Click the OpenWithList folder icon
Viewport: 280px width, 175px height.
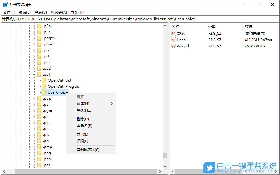pos(44,80)
